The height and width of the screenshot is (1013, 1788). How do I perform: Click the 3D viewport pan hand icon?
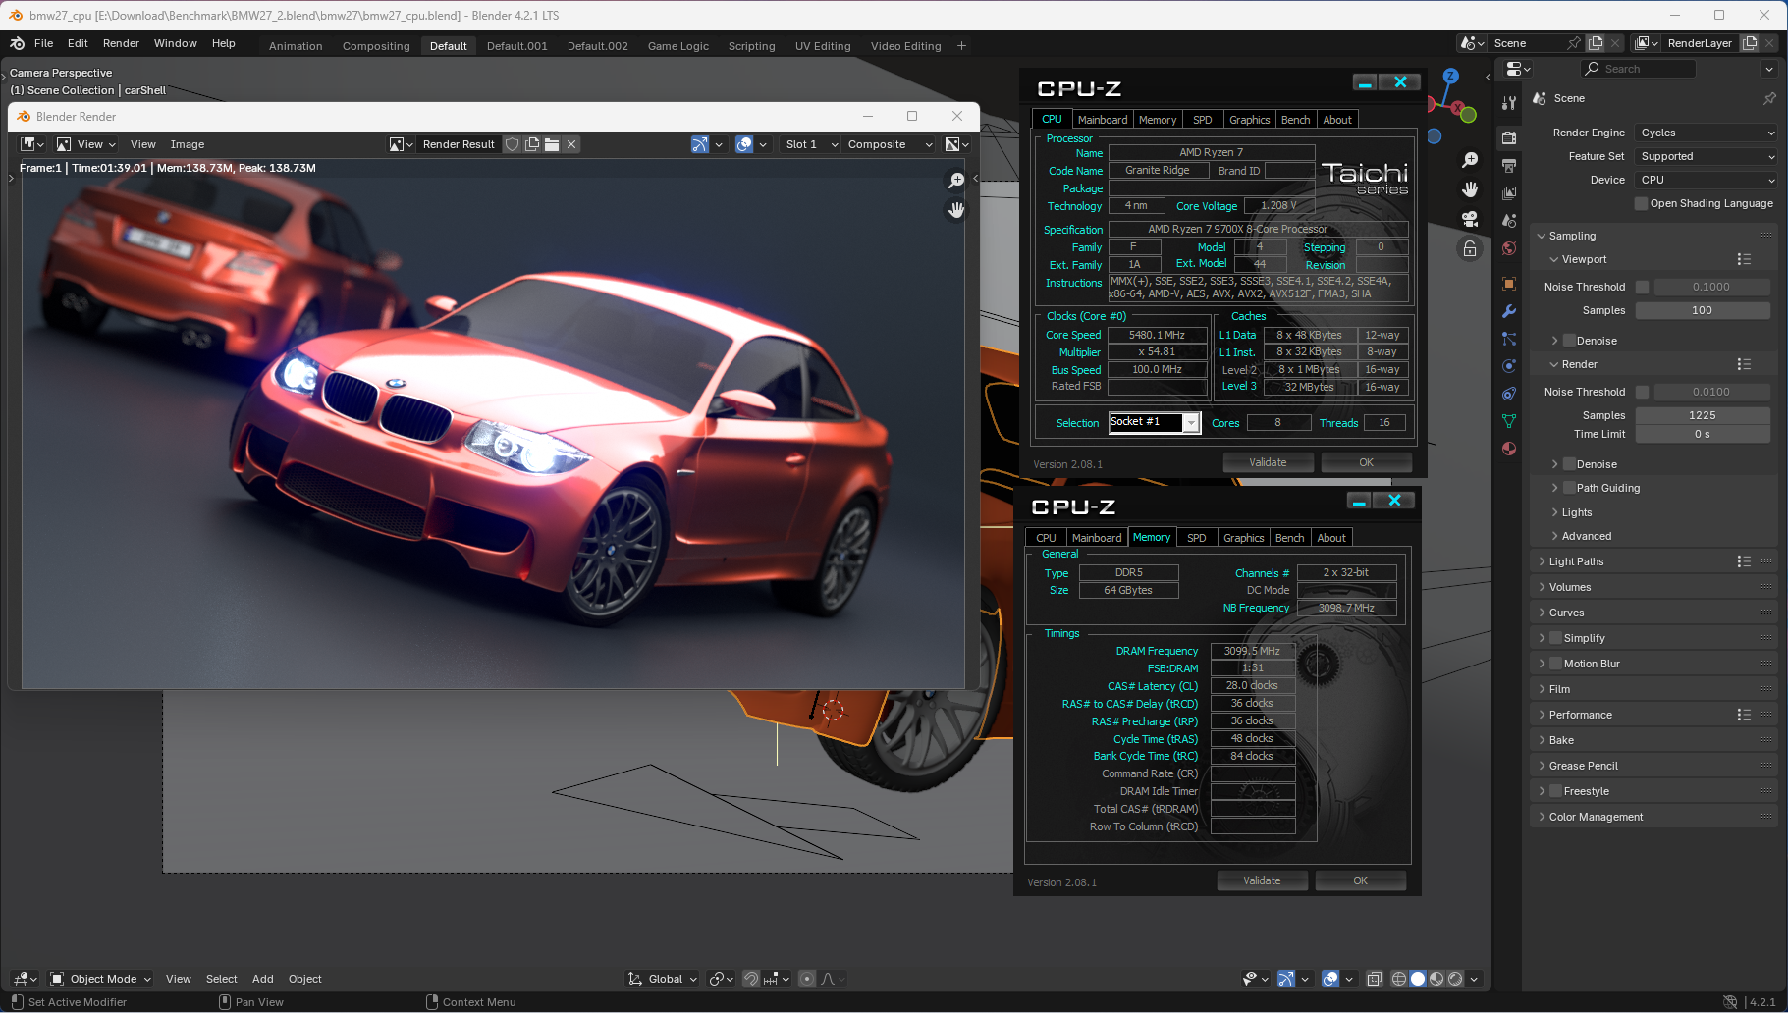pos(1470,188)
